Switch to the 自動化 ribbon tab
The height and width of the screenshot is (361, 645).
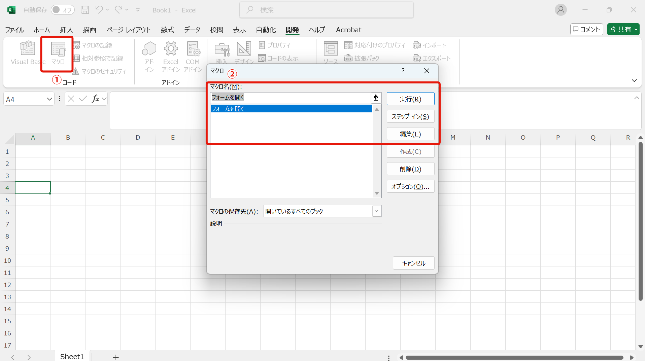coord(266,30)
